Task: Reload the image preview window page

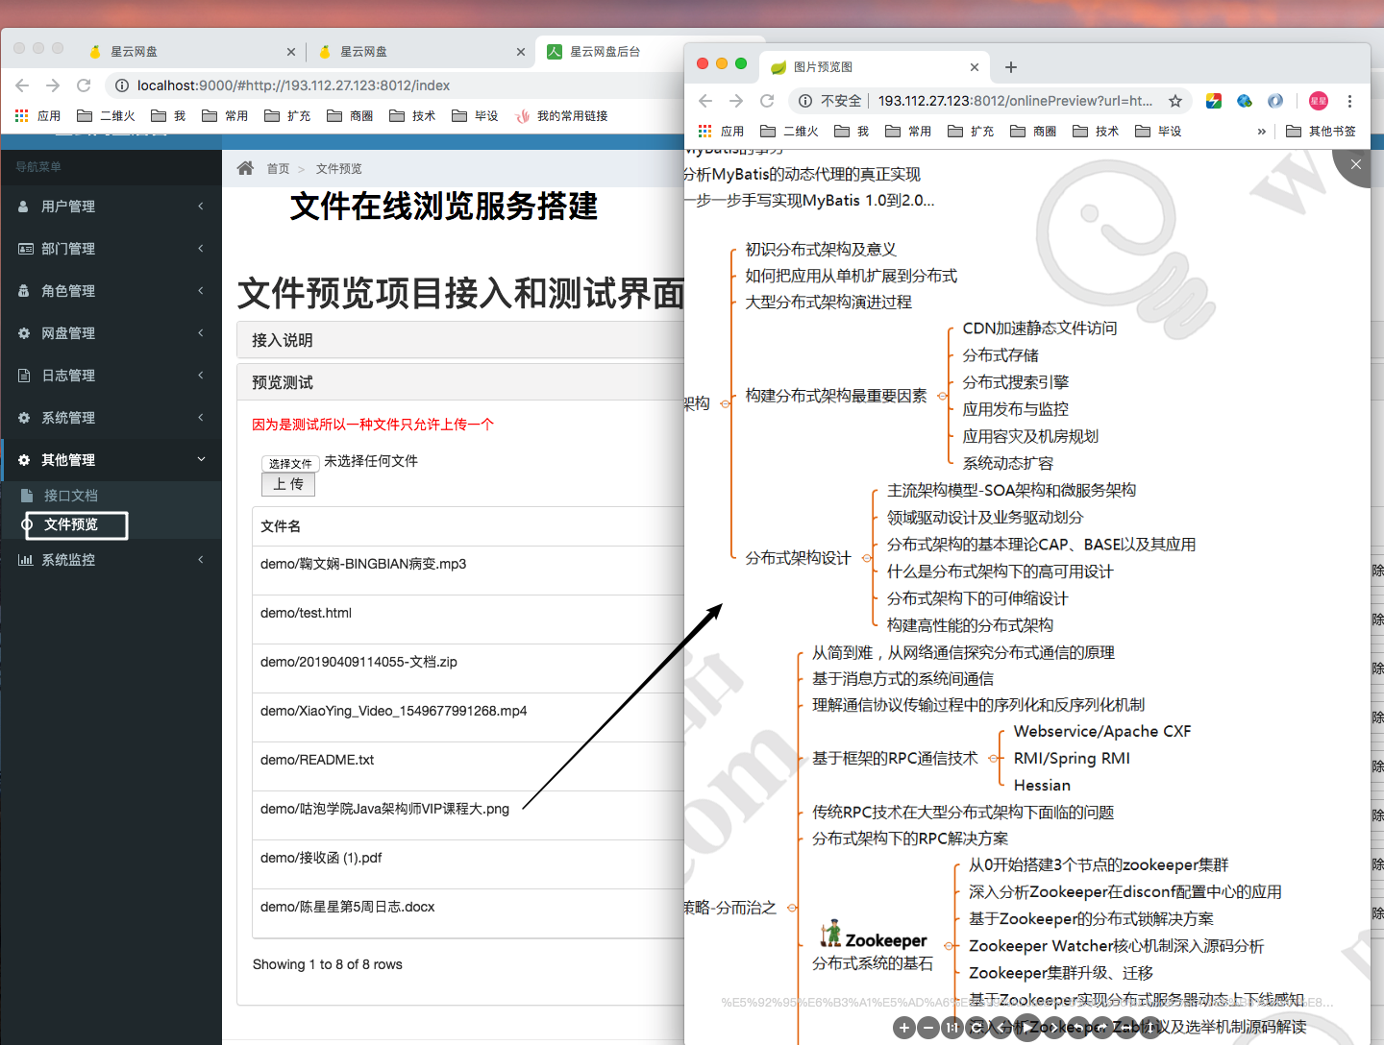Action: click(767, 101)
